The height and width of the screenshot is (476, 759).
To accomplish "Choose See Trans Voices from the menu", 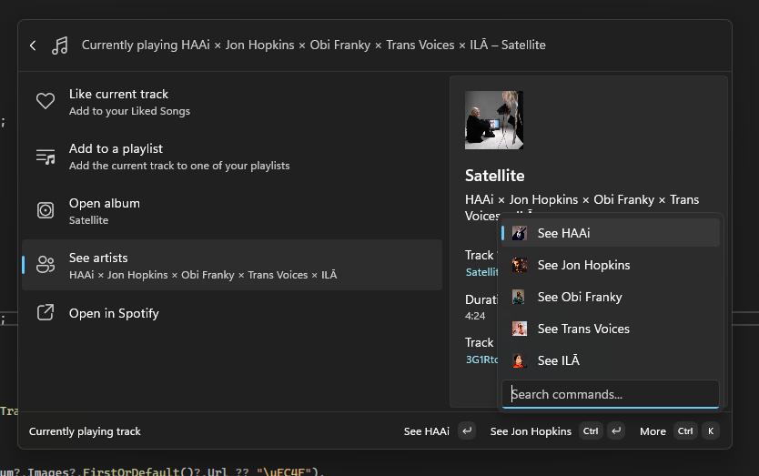I will pos(583,329).
